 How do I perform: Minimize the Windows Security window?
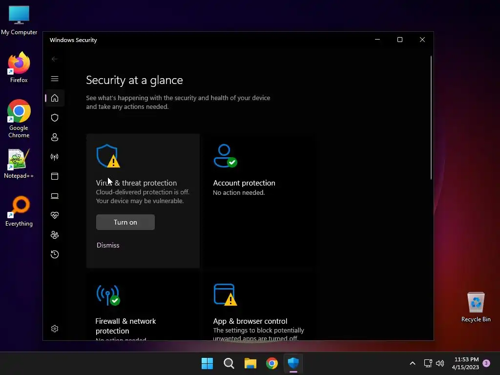point(377,40)
